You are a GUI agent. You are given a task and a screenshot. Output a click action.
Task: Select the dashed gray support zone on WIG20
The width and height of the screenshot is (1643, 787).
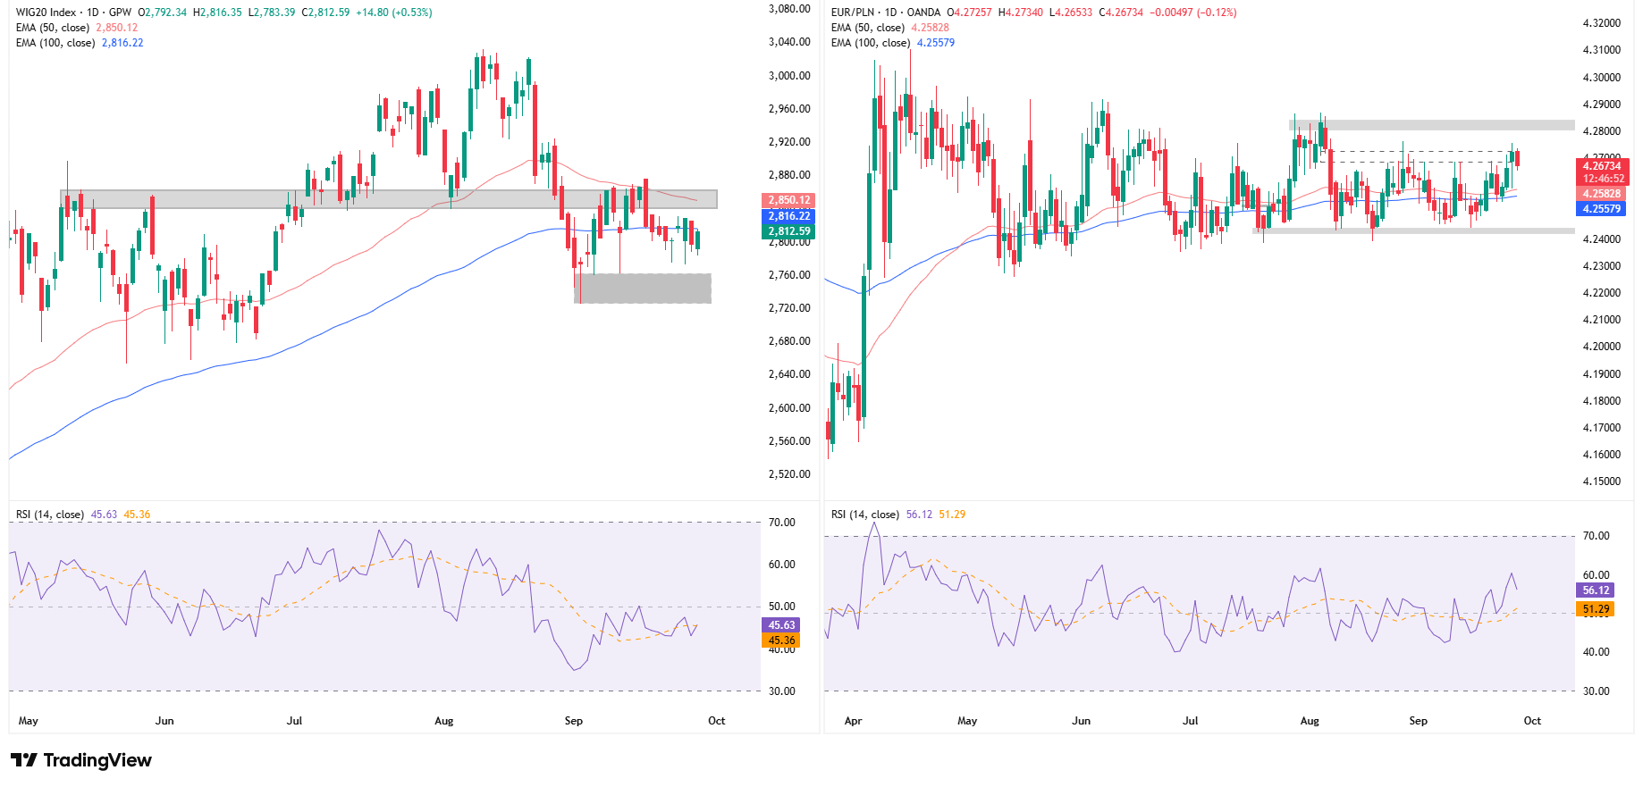[643, 289]
